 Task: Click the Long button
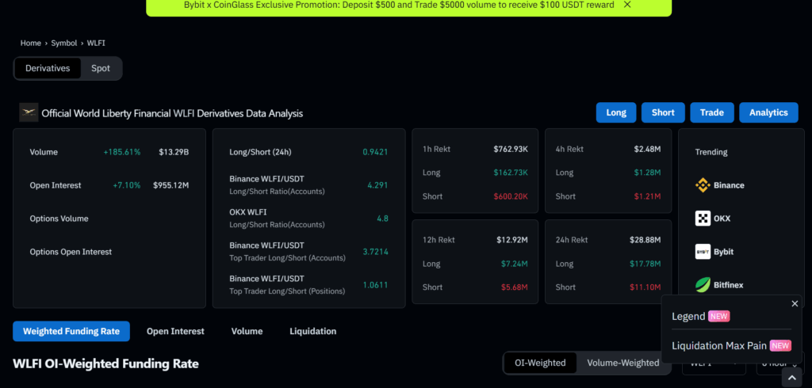tap(616, 112)
